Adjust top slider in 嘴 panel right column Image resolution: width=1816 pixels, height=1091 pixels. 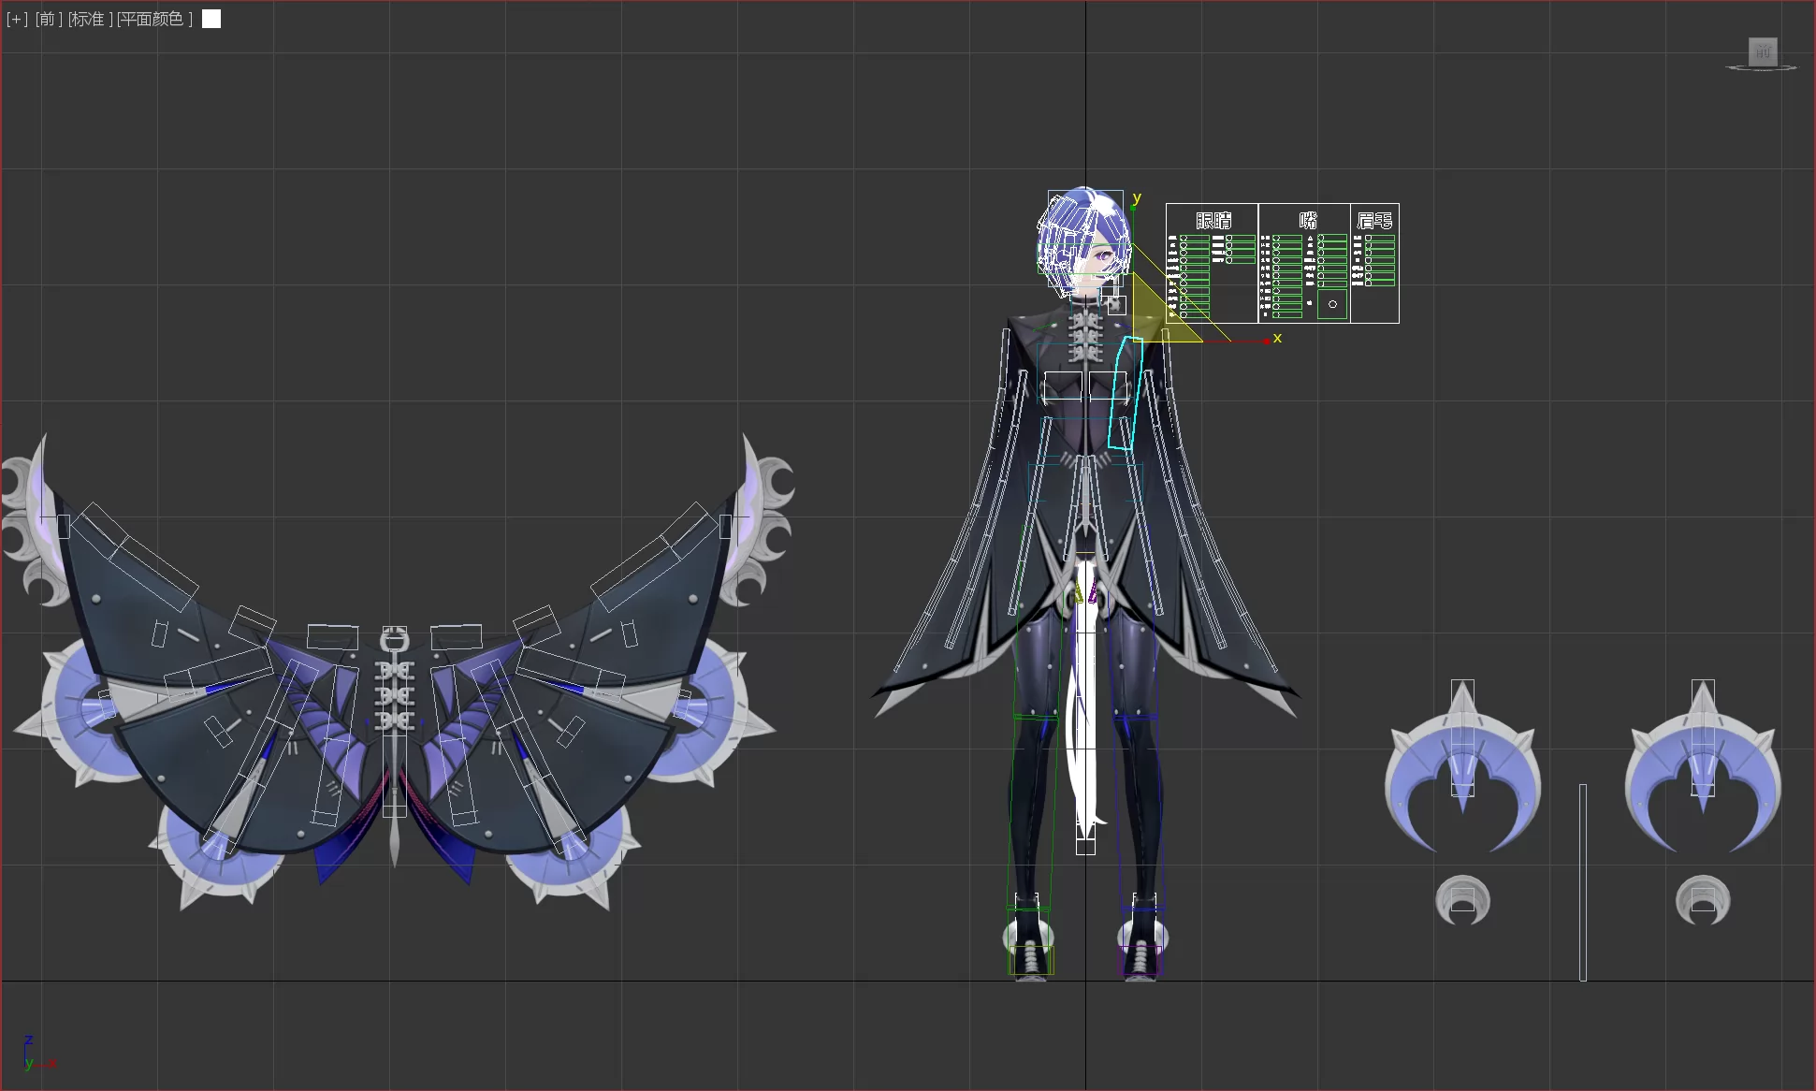[1332, 238]
